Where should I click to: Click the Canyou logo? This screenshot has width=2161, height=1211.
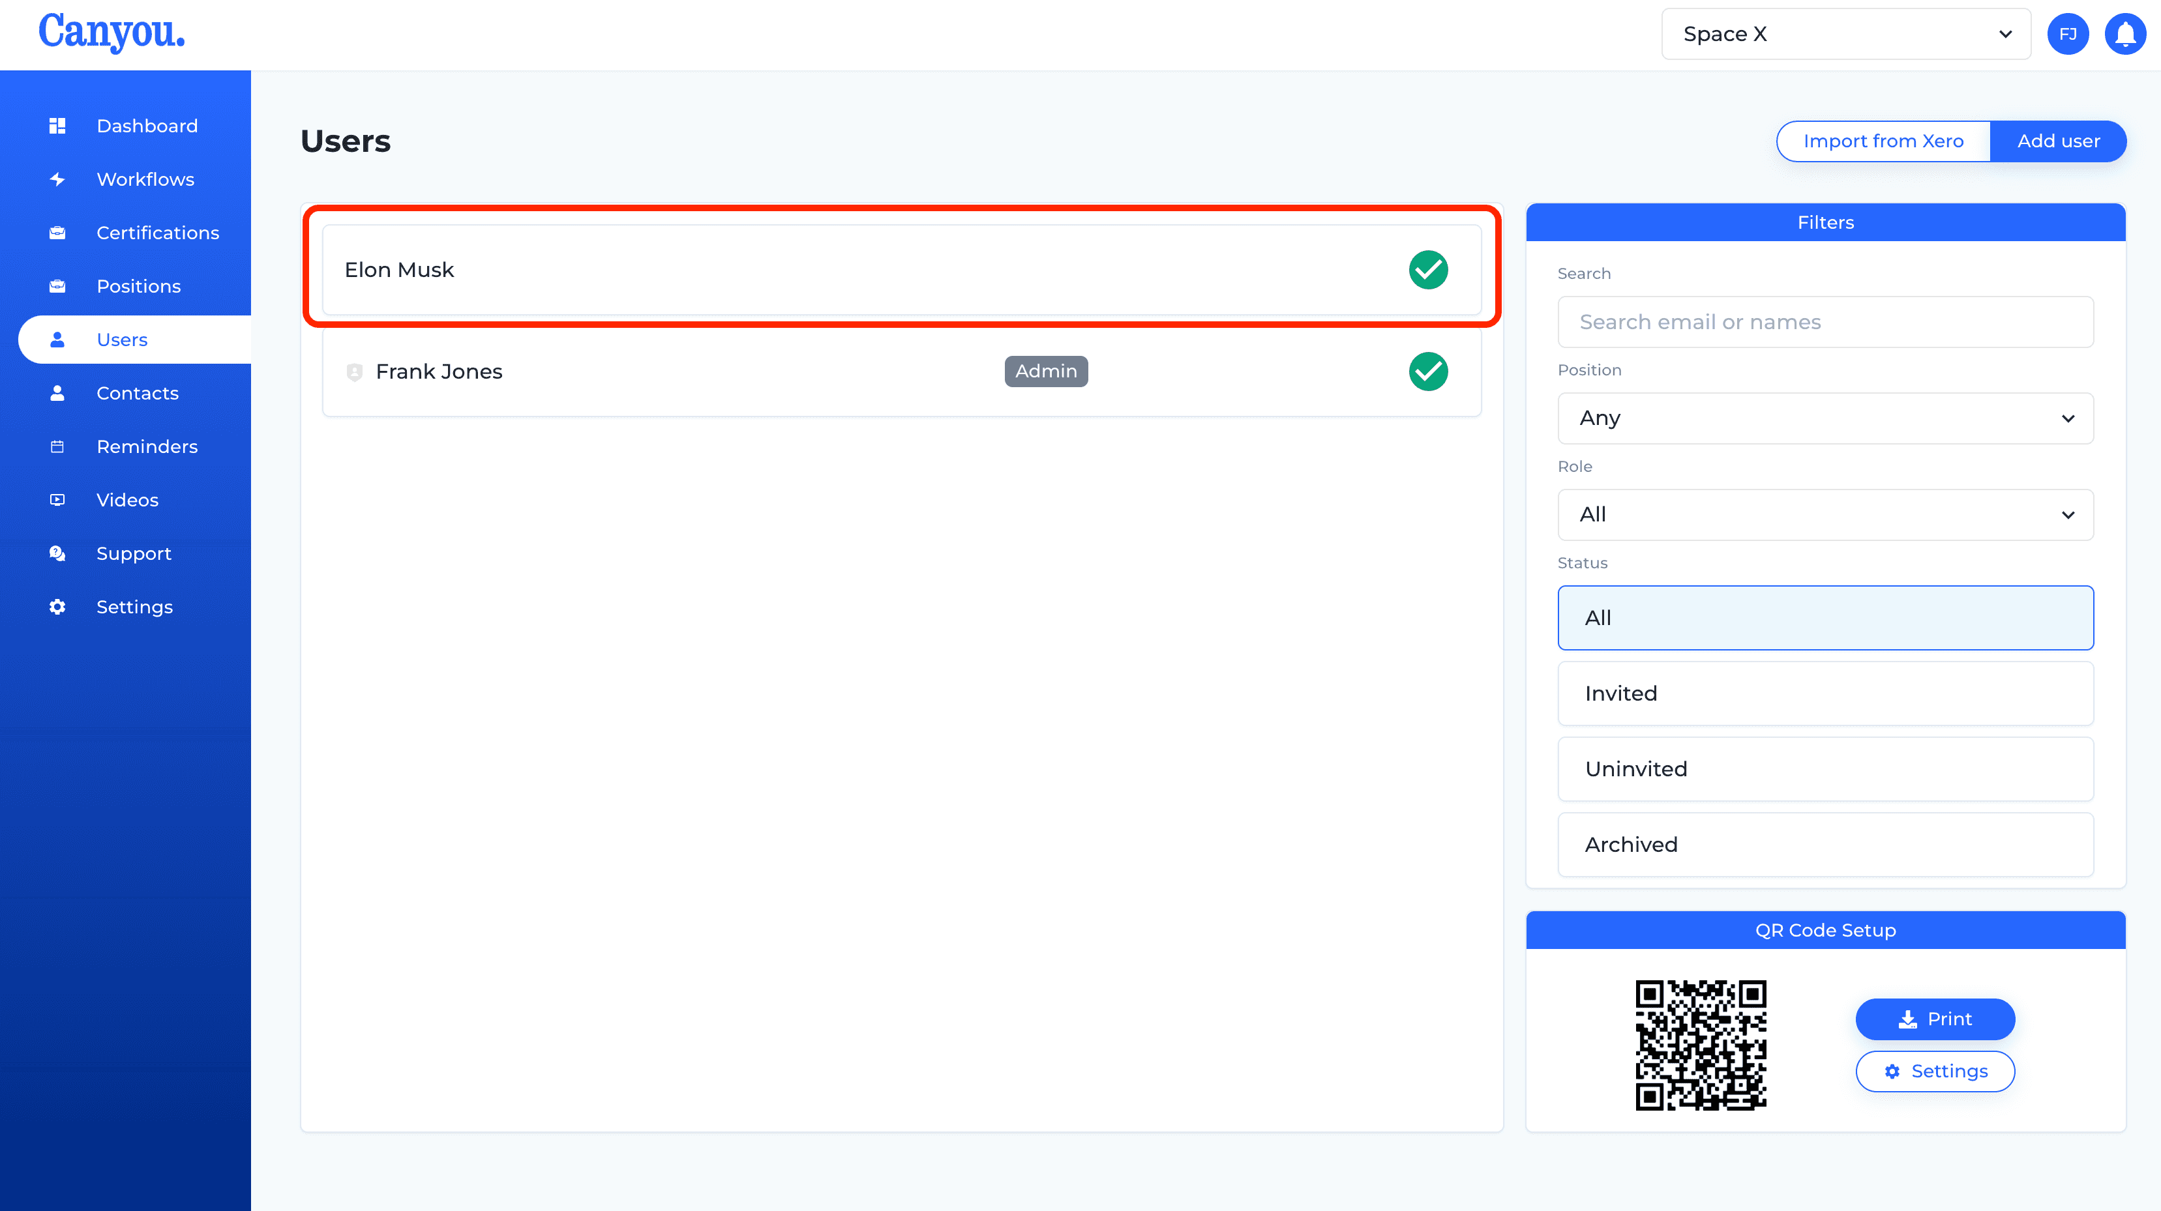(112, 33)
